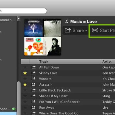
Task: Unstar the Skinny Love track
Action: 25,73
